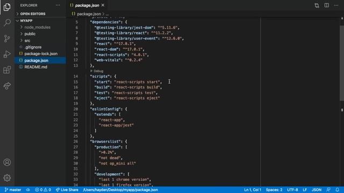The height and width of the screenshot is (193, 344).
Task: Click Ln 1, Col 1 cursor position
Action: 253,190
